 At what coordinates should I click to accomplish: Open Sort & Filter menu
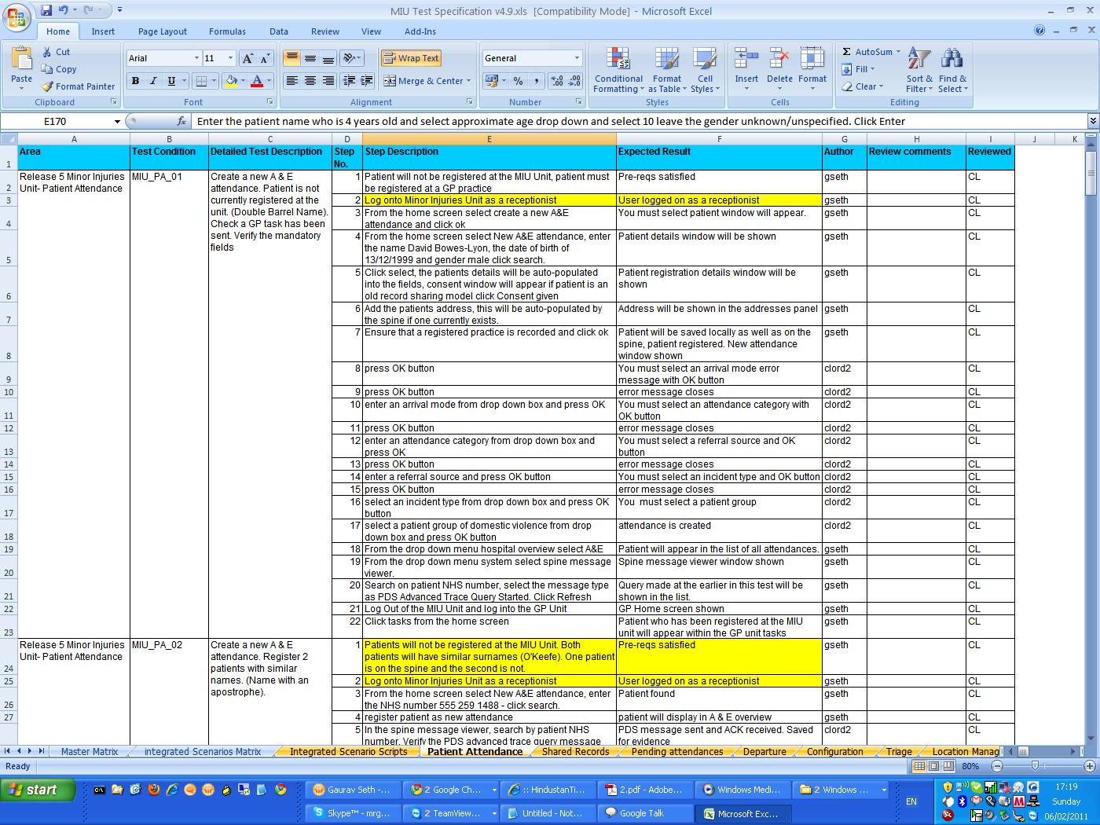point(919,71)
